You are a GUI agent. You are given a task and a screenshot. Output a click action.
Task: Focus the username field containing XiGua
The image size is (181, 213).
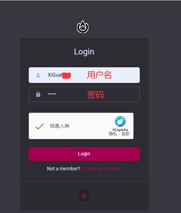(x=84, y=75)
